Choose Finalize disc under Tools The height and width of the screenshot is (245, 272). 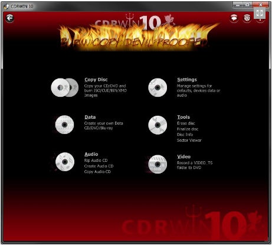188,129
